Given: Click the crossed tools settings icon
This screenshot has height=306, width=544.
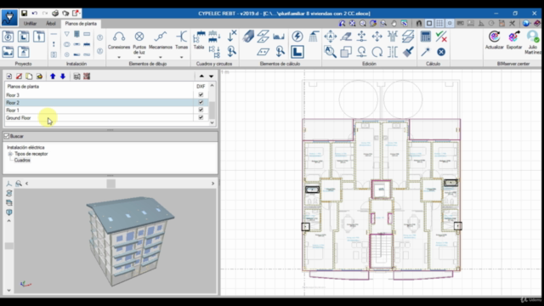Looking at the screenshot, I should 512,23.
